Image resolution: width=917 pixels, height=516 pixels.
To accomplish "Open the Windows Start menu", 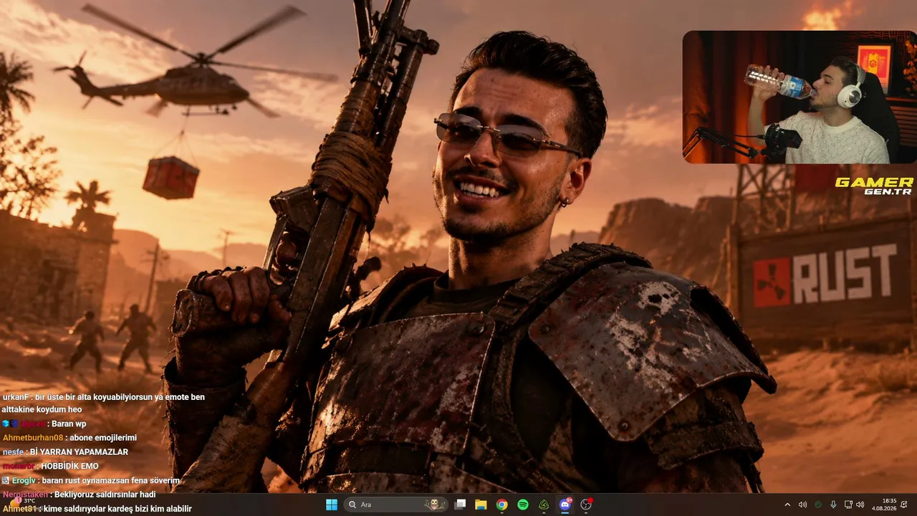I will [x=332, y=505].
